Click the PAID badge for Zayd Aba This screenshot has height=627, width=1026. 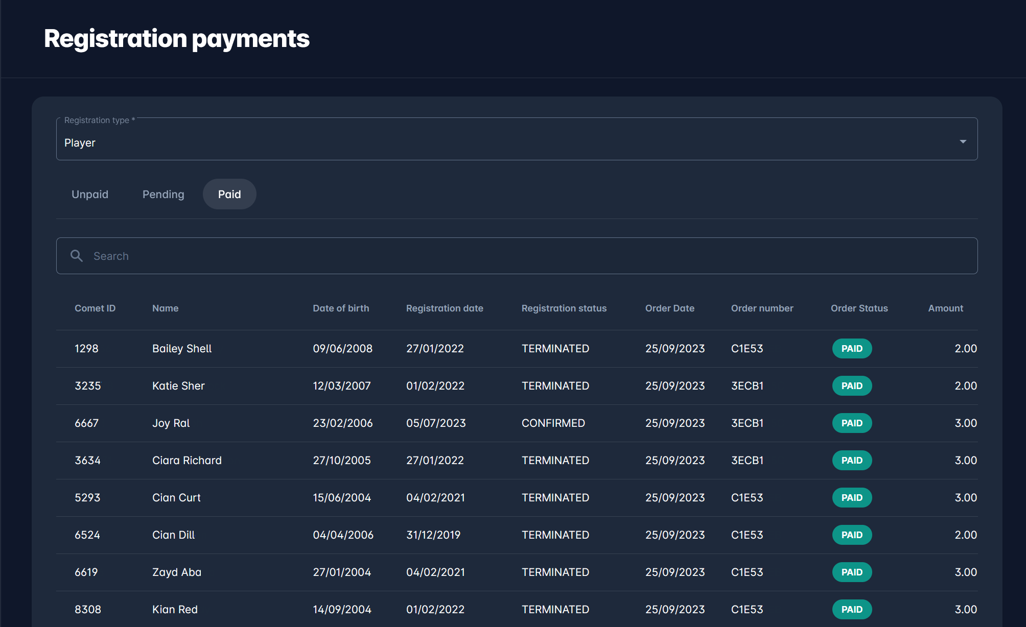[852, 572]
